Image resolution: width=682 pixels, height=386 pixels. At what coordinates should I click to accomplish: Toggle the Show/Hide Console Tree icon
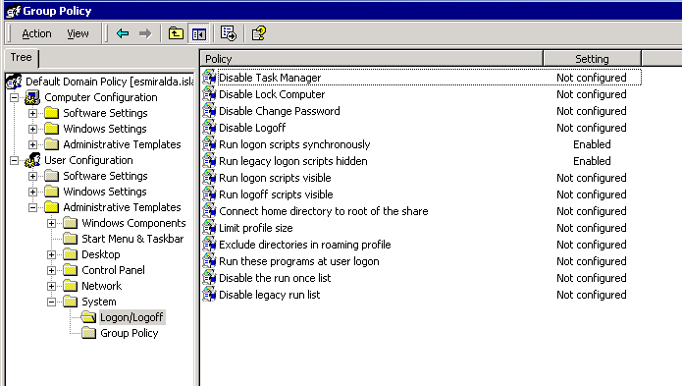coord(199,33)
